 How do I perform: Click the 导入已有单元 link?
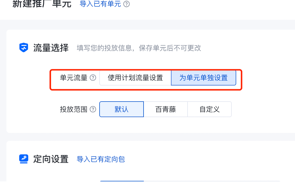pos(100,4)
